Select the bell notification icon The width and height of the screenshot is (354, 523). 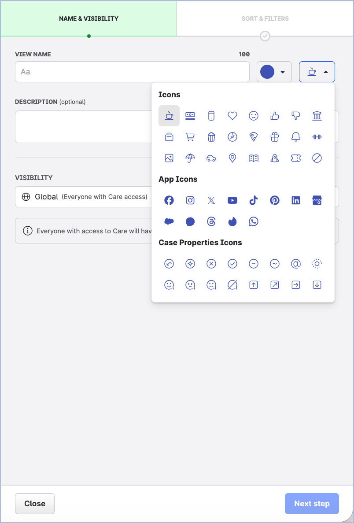(296, 137)
